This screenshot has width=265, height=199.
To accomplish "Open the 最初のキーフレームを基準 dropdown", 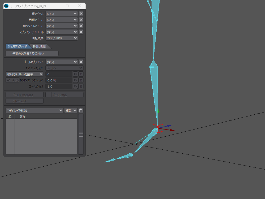I will click(25, 74).
